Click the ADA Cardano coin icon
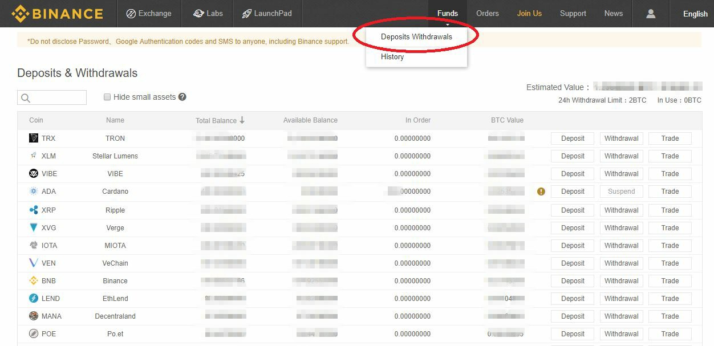 coord(34,191)
